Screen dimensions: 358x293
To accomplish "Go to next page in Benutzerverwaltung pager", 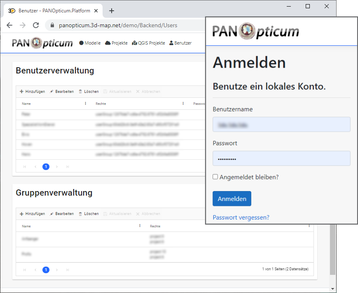I will pyautogui.click(x=56, y=167).
